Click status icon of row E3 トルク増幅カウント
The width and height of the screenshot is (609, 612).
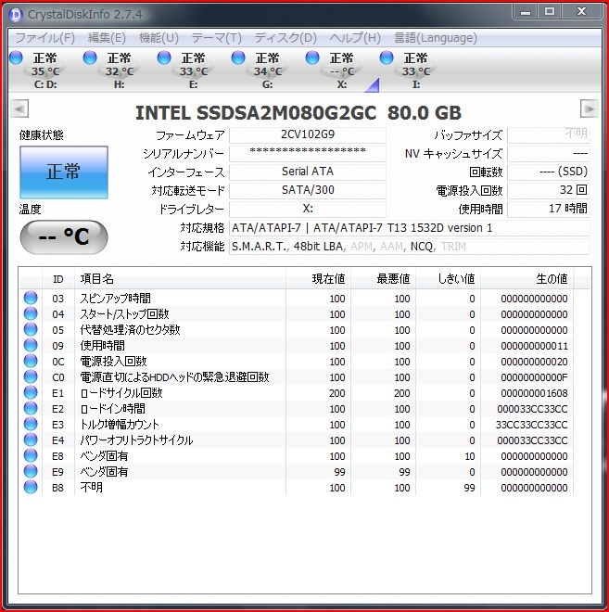31,424
